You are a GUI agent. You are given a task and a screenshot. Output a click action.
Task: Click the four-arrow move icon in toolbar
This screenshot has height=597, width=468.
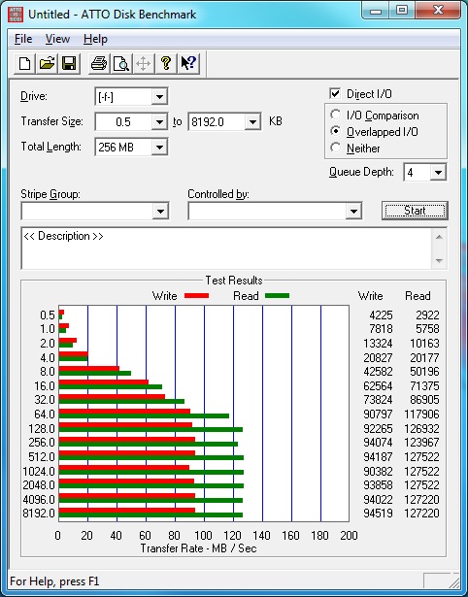143,63
